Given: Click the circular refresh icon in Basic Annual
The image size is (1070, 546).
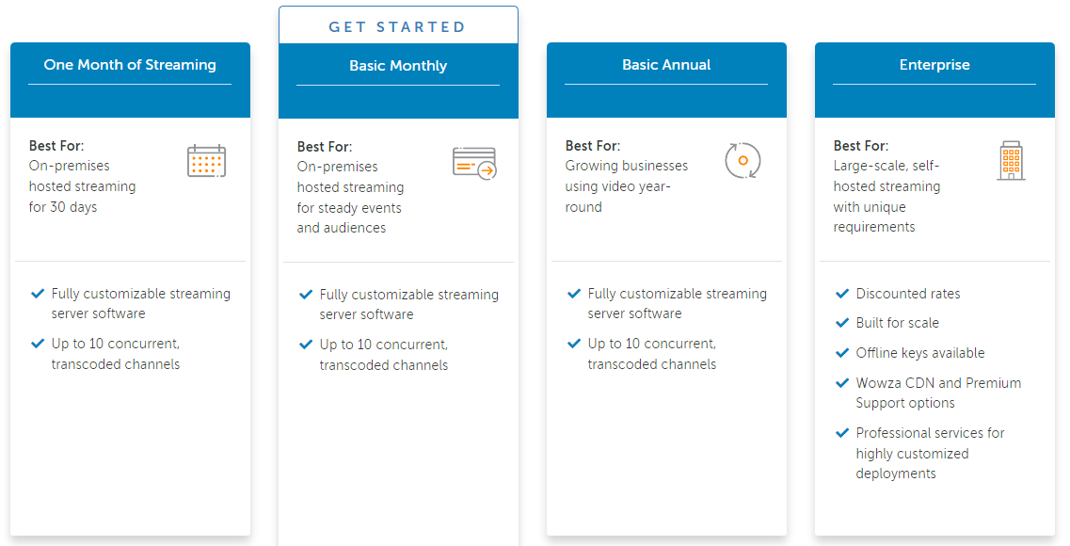Looking at the screenshot, I should point(743,160).
